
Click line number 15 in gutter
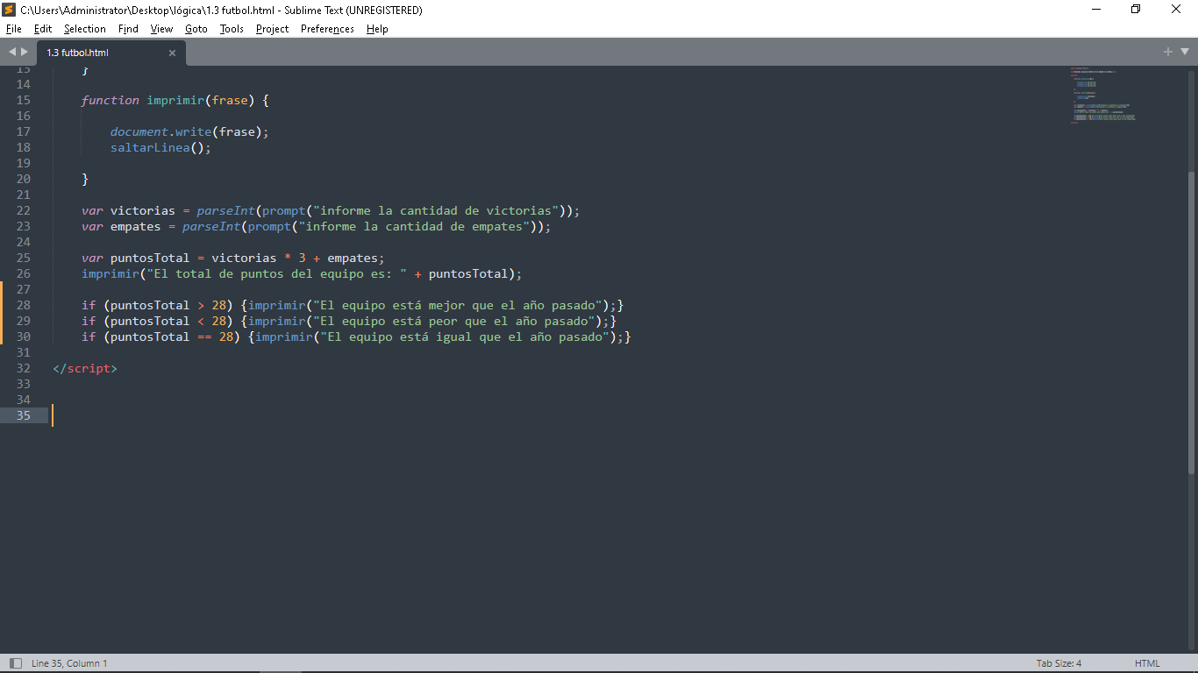[x=23, y=100]
